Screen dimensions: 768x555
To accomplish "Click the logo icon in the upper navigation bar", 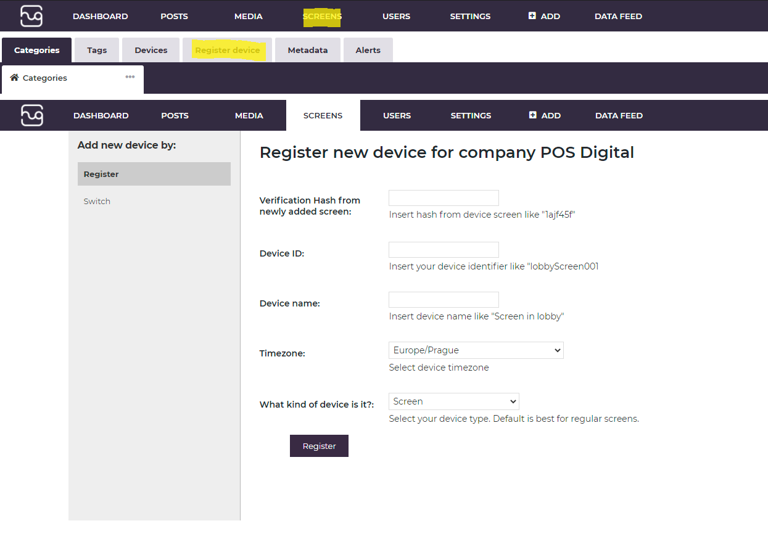I will [x=31, y=16].
